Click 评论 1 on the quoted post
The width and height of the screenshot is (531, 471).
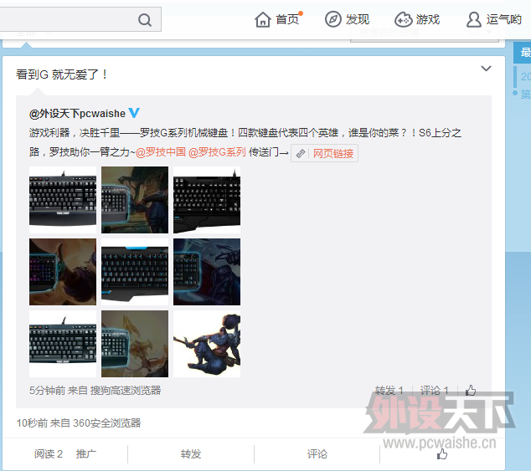(x=434, y=391)
